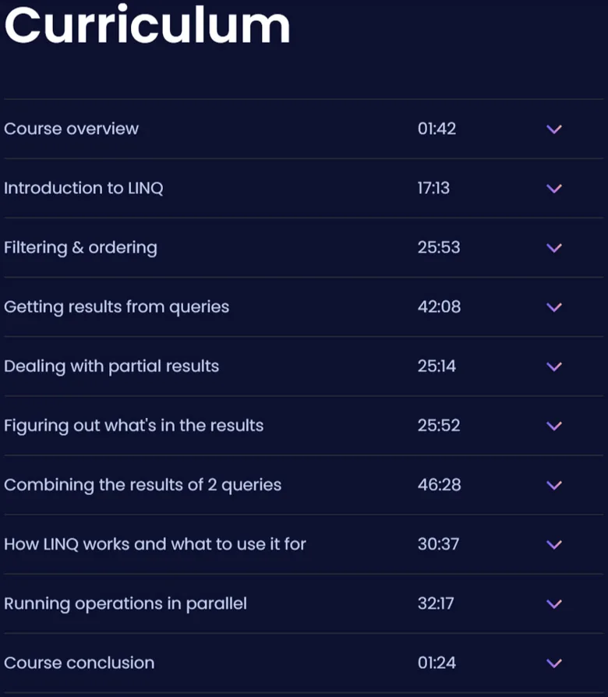Expand Getting results from queries chevron
Image resolution: width=608 pixels, height=697 pixels.
pos(553,307)
